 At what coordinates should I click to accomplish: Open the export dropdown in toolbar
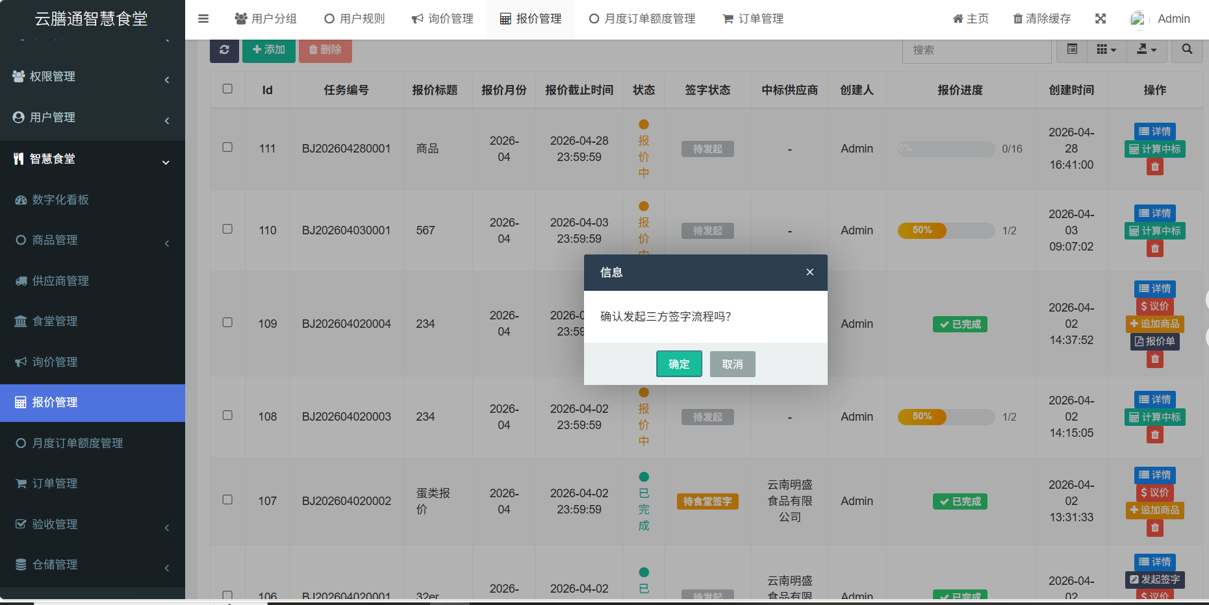(x=1146, y=50)
